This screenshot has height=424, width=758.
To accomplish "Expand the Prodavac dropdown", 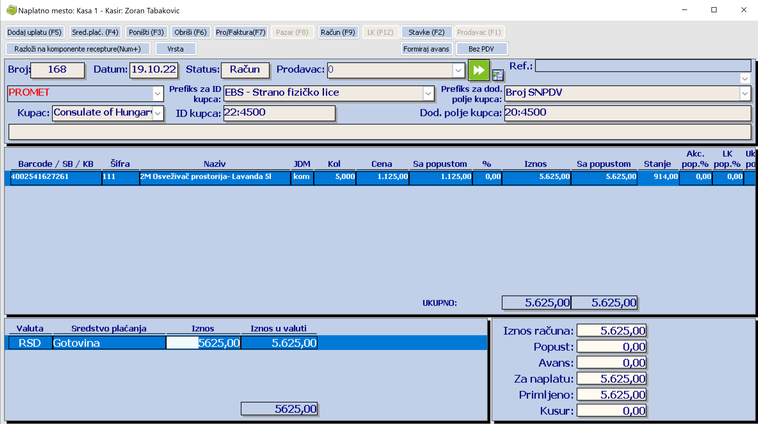I will 458,70.
